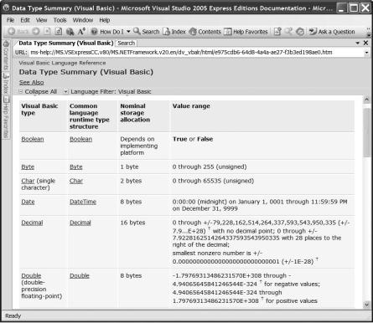Open the Byte runtime type link
This screenshot has height=323, width=373.
coord(76,167)
